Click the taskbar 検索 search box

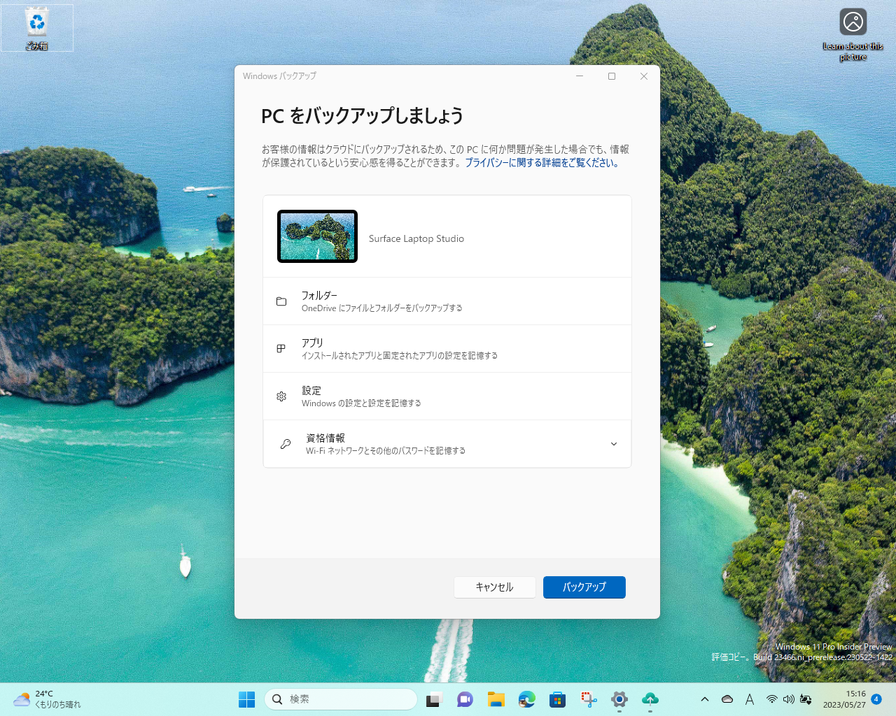[x=341, y=699]
